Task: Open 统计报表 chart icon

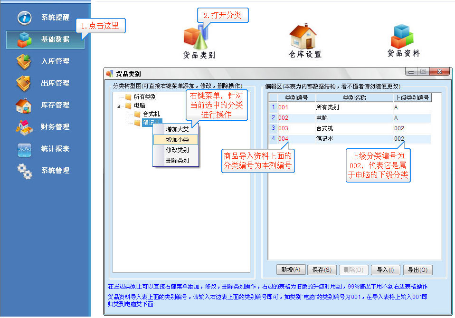Action: pyautogui.click(x=24, y=149)
